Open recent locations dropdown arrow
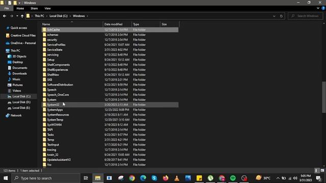 [17, 16]
